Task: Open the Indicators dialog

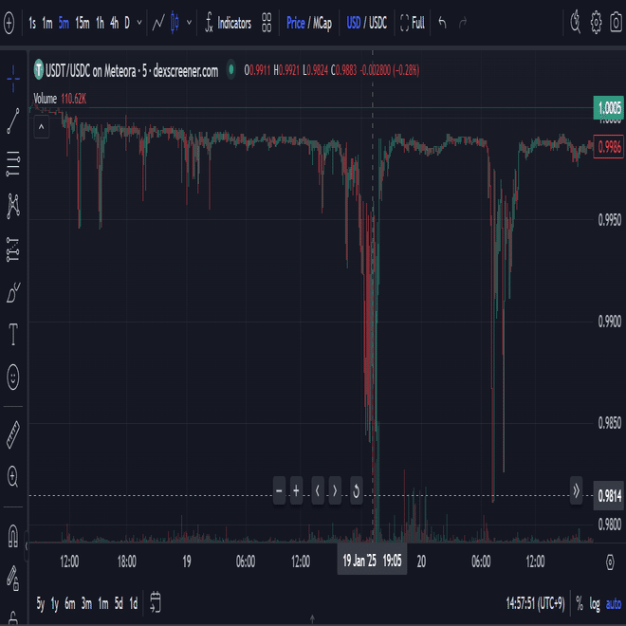Action: [x=228, y=23]
